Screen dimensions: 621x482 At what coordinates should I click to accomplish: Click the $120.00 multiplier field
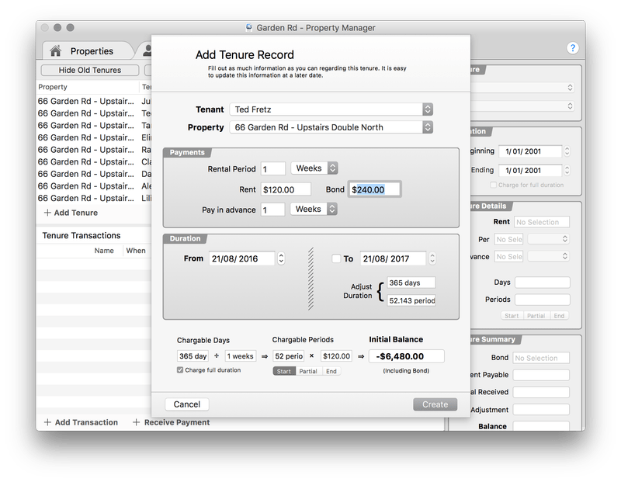336,356
